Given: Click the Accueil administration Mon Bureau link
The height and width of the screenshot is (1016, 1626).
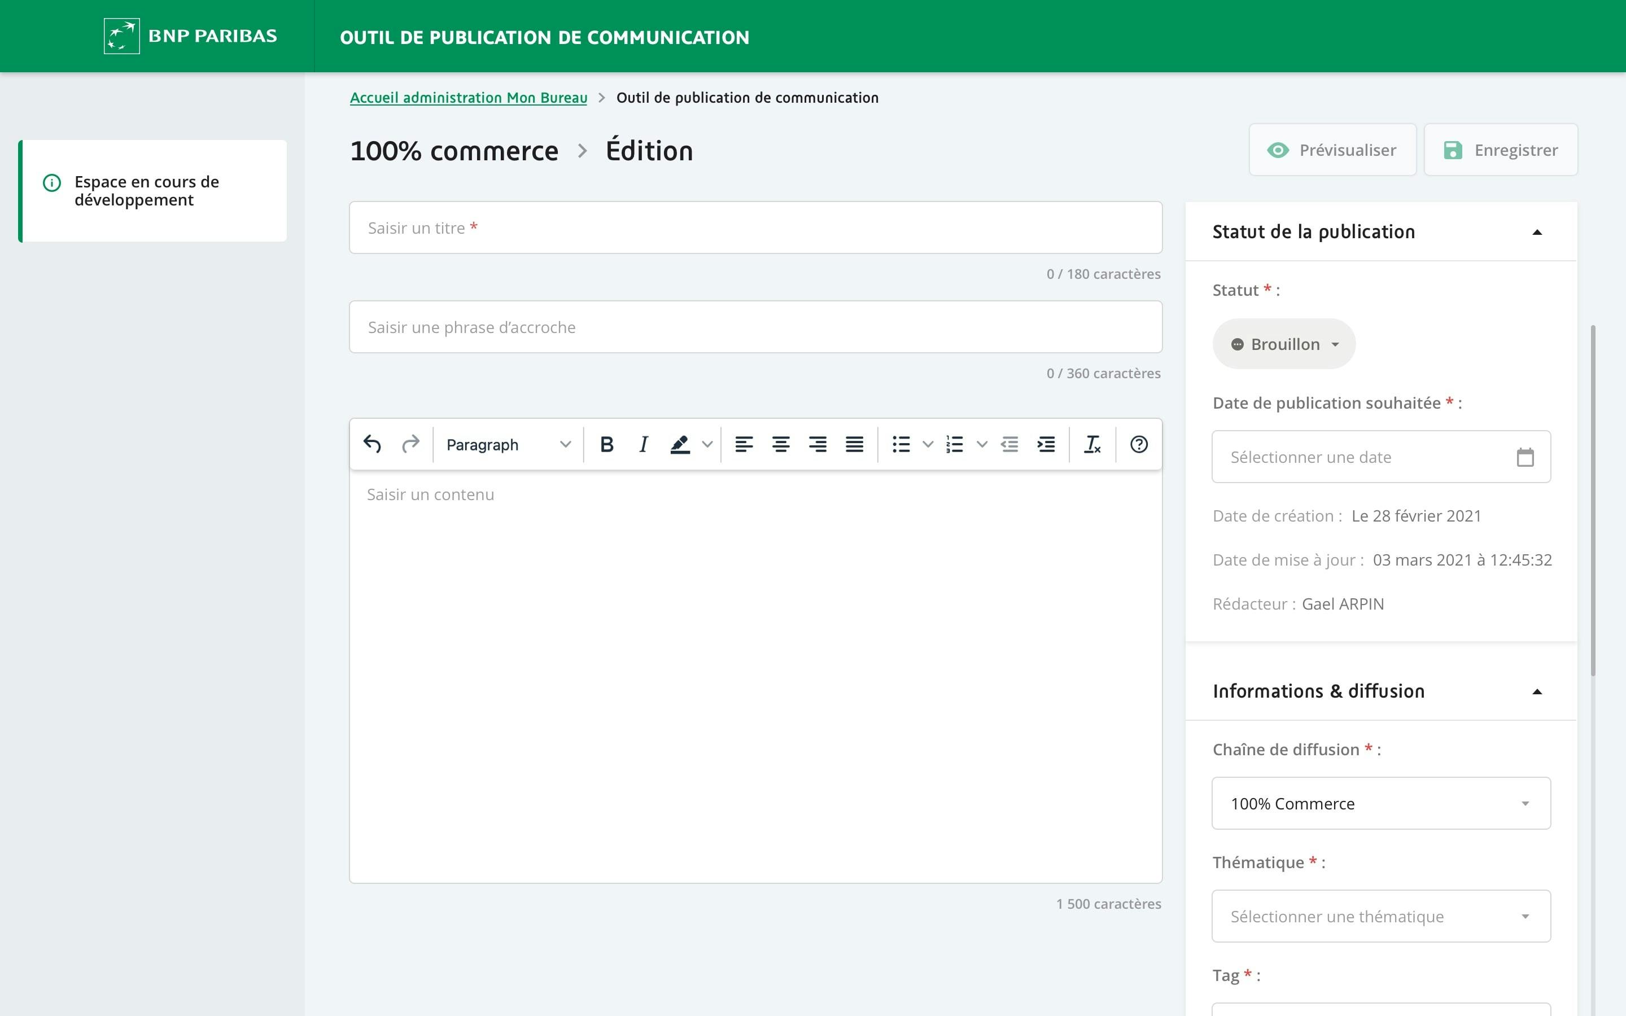Looking at the screenshot, I should click(468, 97).
